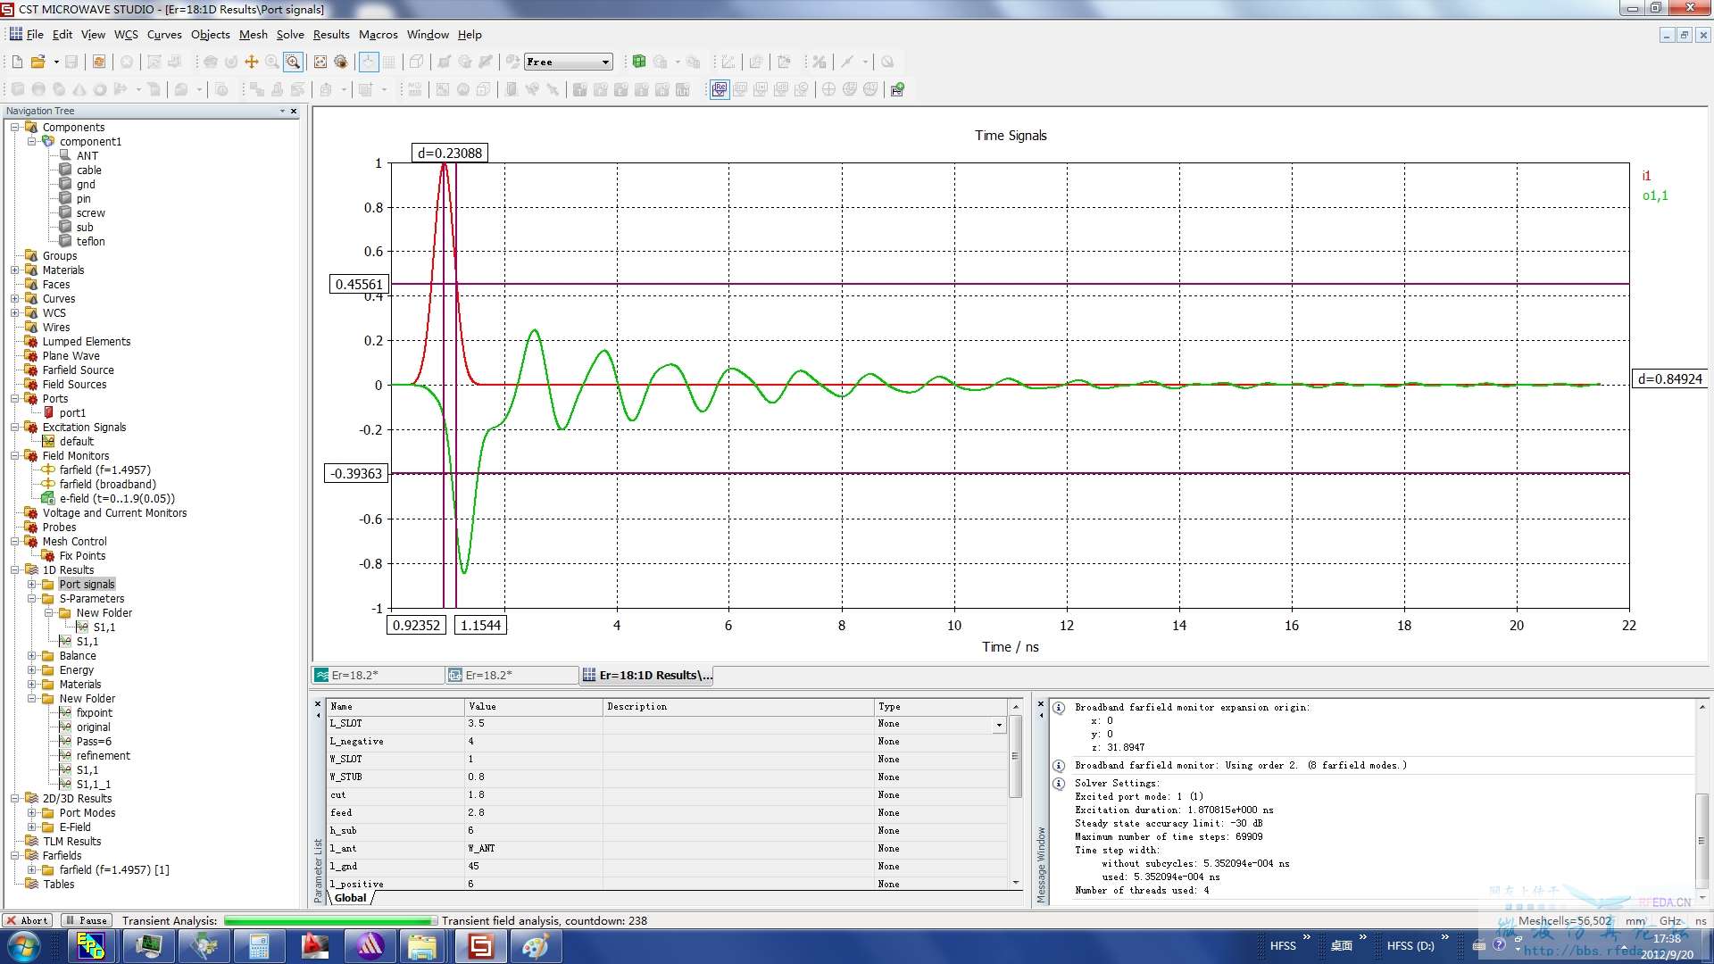
Task: Close the Message Window panel
Action: point(1041,704)
